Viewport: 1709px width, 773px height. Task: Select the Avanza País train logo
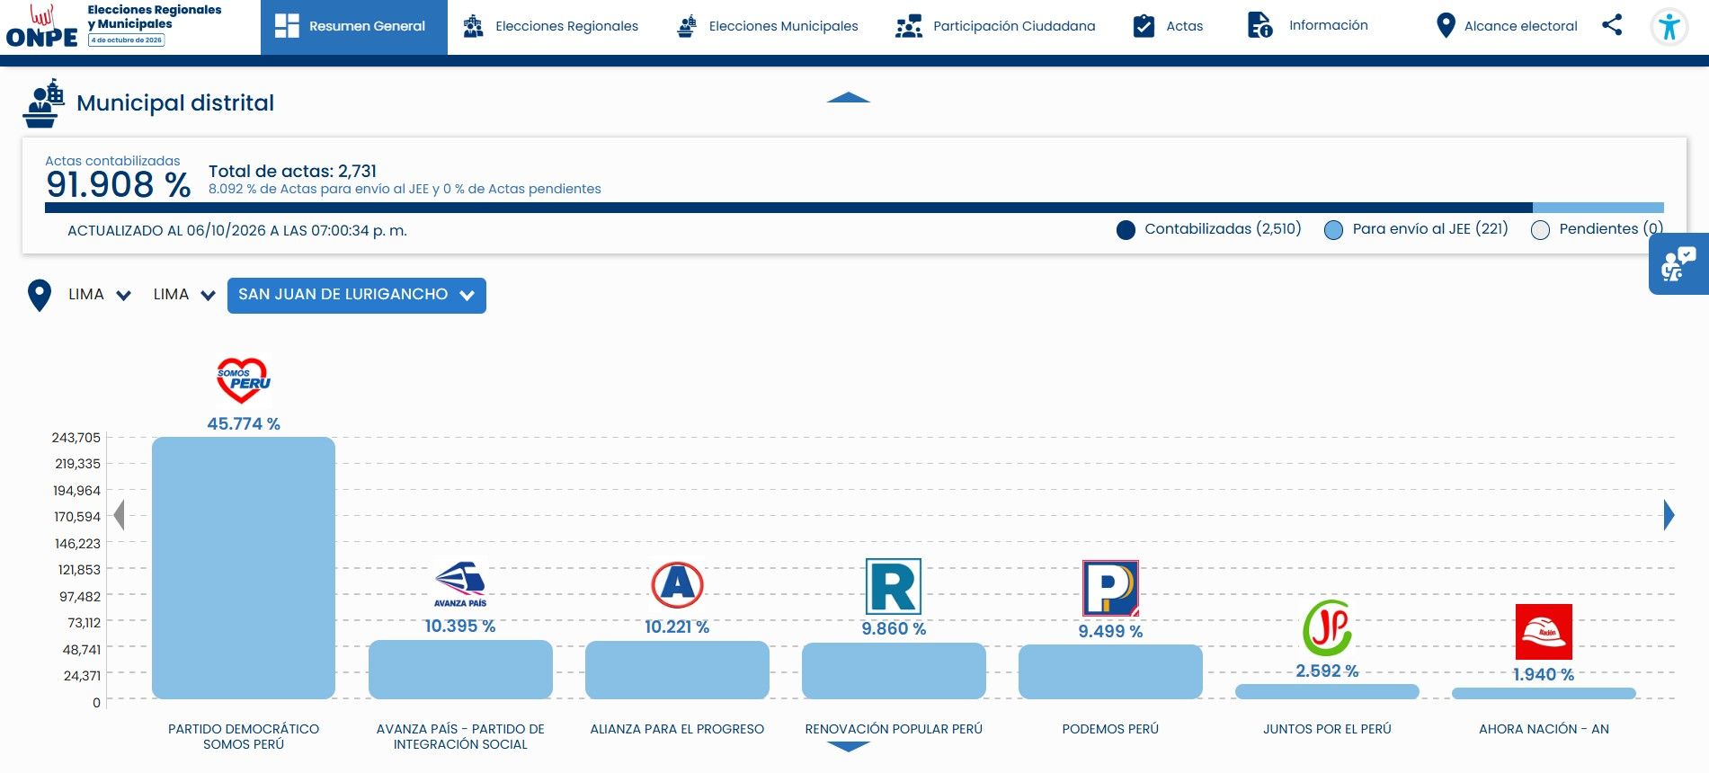coord(460,584)
